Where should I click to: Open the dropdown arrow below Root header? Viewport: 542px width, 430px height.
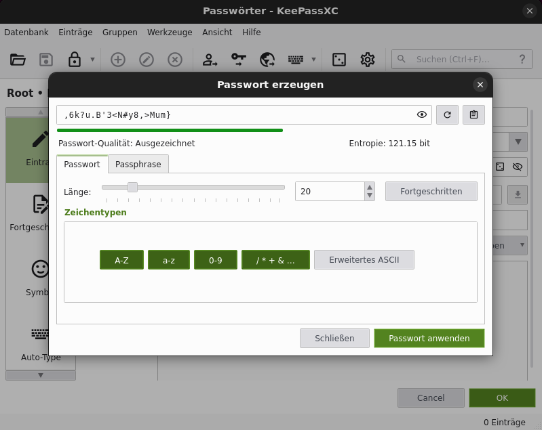[x=518, y=142]
